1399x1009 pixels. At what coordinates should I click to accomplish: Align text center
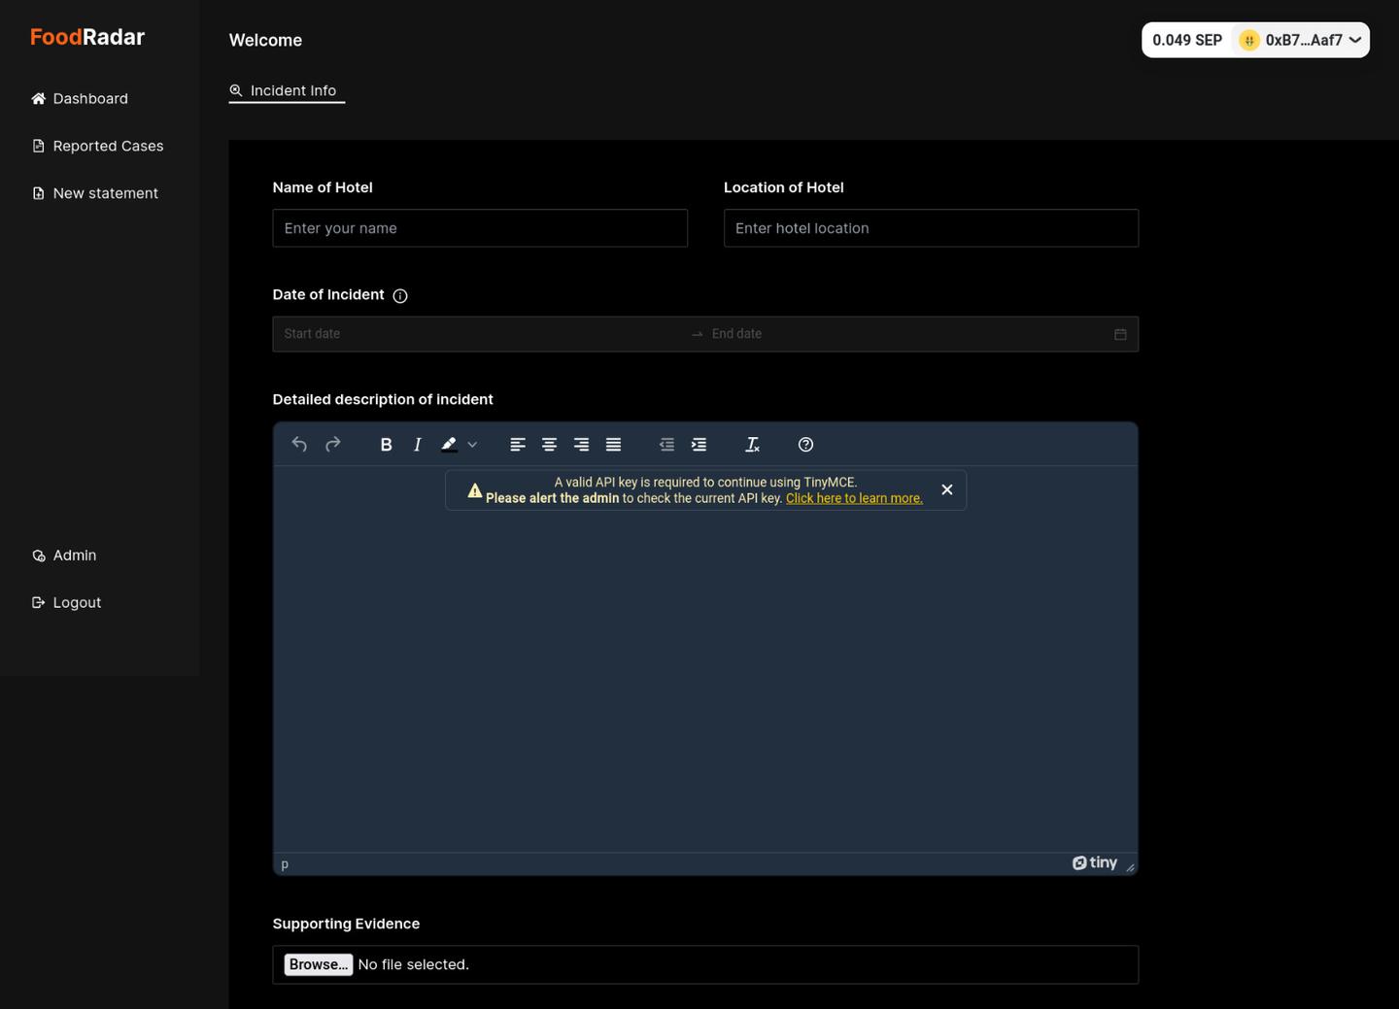[549, 444]
